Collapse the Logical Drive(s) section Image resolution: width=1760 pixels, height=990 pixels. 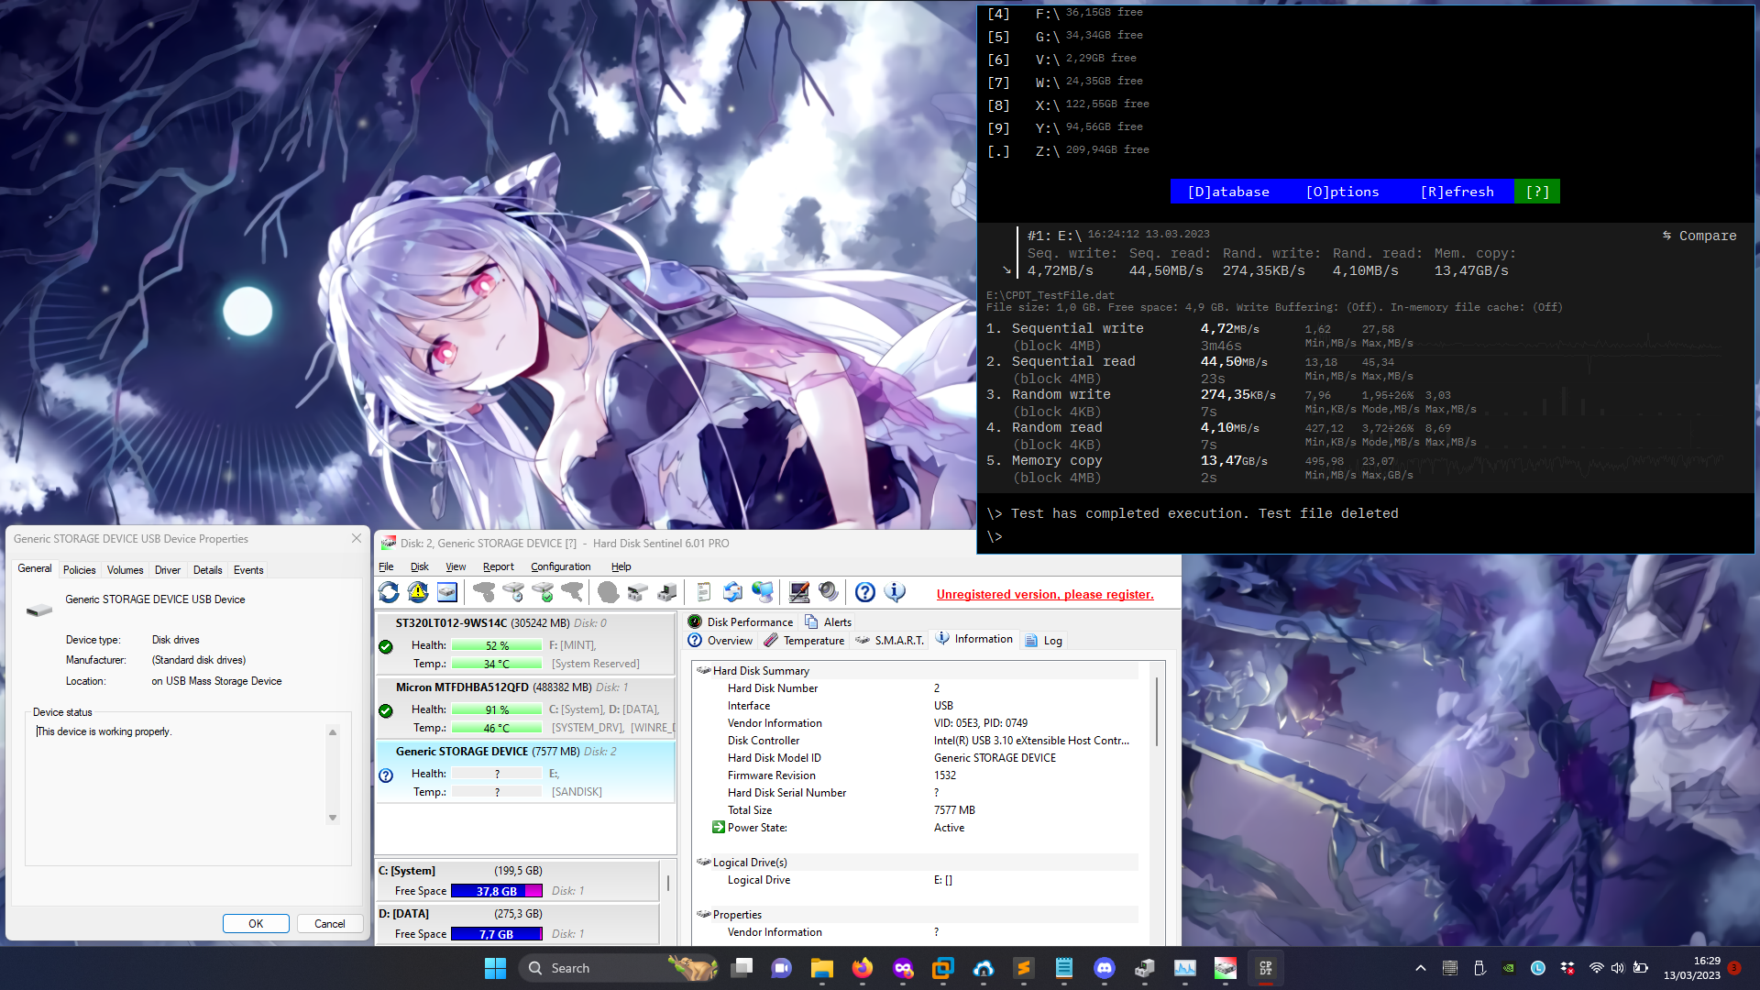(703, 862)
